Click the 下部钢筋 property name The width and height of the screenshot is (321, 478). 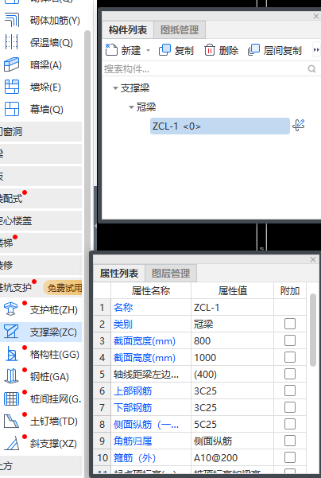(133, 407)
